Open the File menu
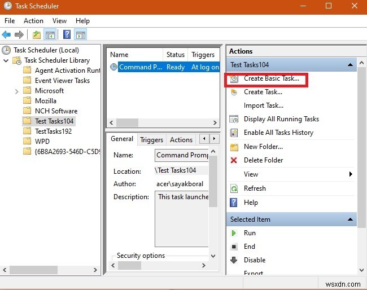Image resolution: width=367 pixels, height=290 pixels. (10, 21)
